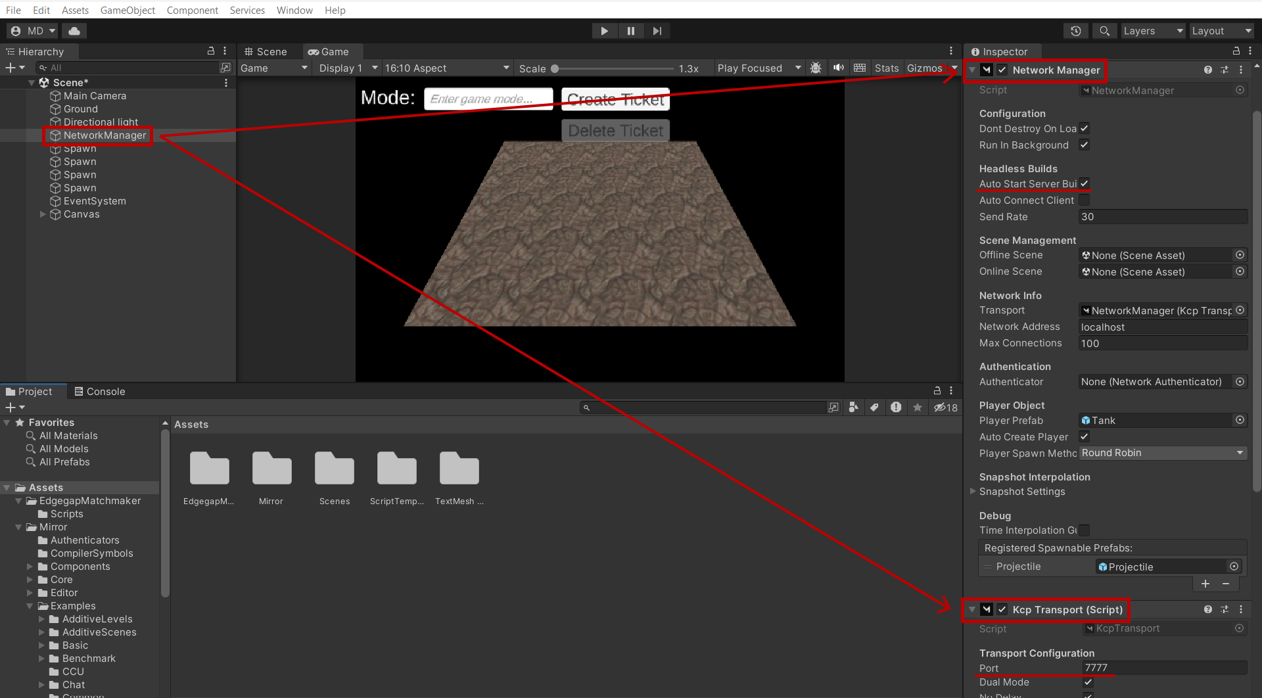Open Player Spawn Method dropdown

coord(1162,453)
